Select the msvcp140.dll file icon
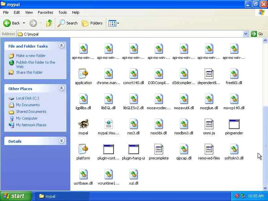 tap(234, 99)
